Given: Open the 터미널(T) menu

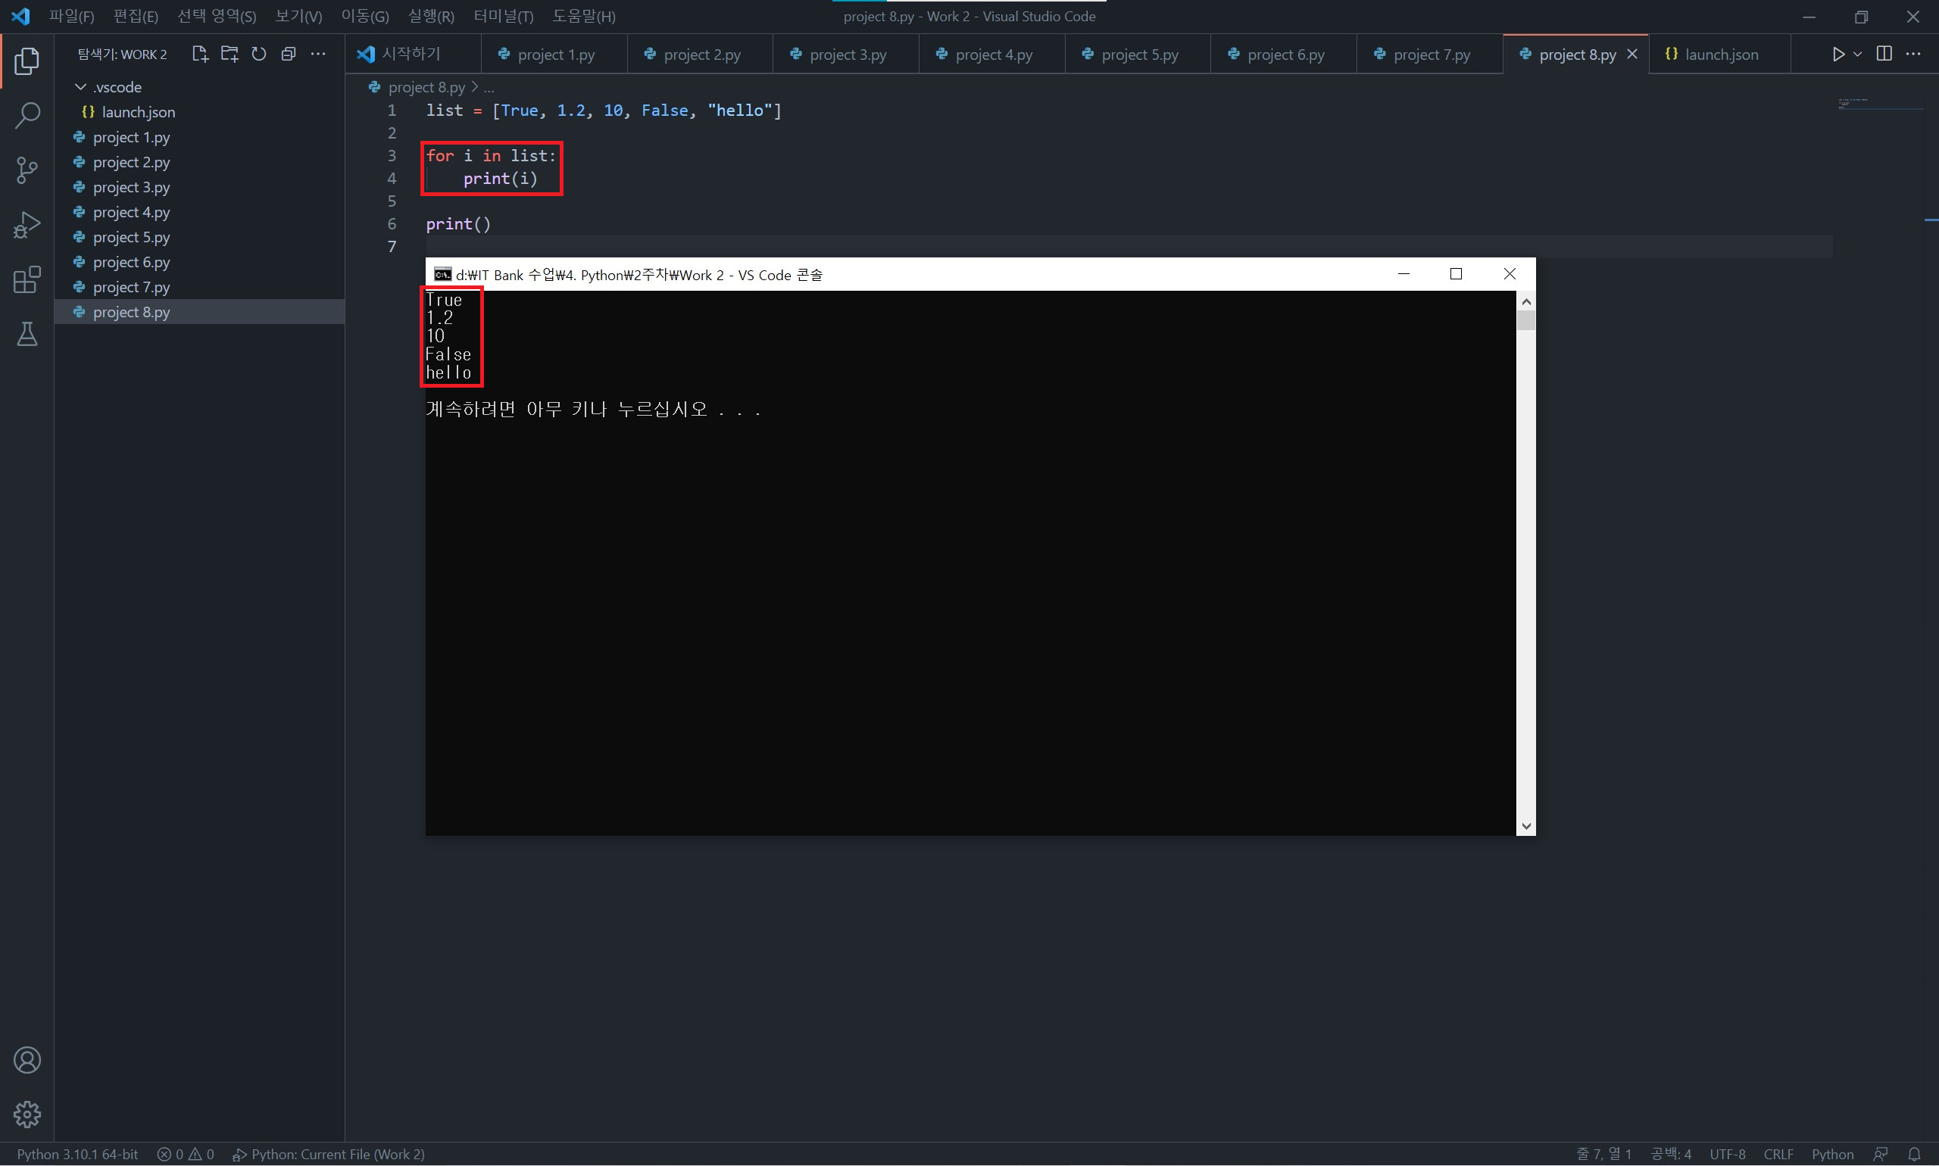Looking at the screenshot, I should (x=503, y=17).
